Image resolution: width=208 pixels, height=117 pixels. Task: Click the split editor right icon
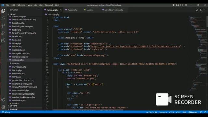[201, 10]
